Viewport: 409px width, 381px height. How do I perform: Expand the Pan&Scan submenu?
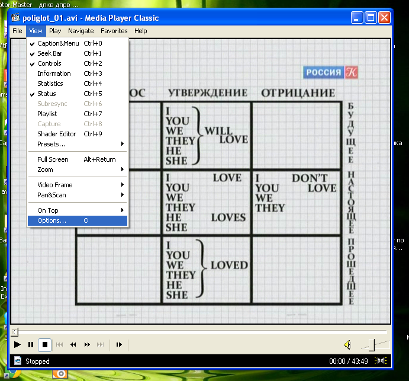78,195
